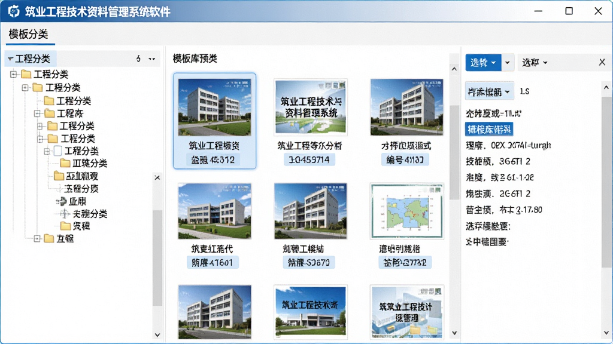
Task: Click the folder icon beside 工程商
Action: (x=49, y=113)
